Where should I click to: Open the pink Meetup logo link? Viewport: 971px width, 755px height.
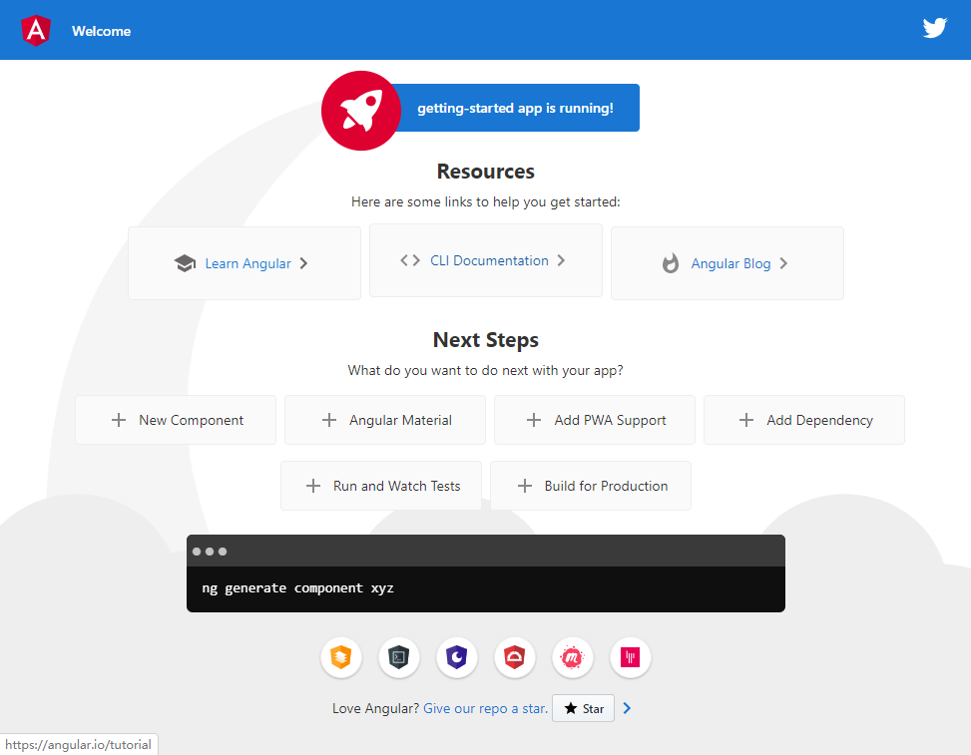tap(572, 657)
